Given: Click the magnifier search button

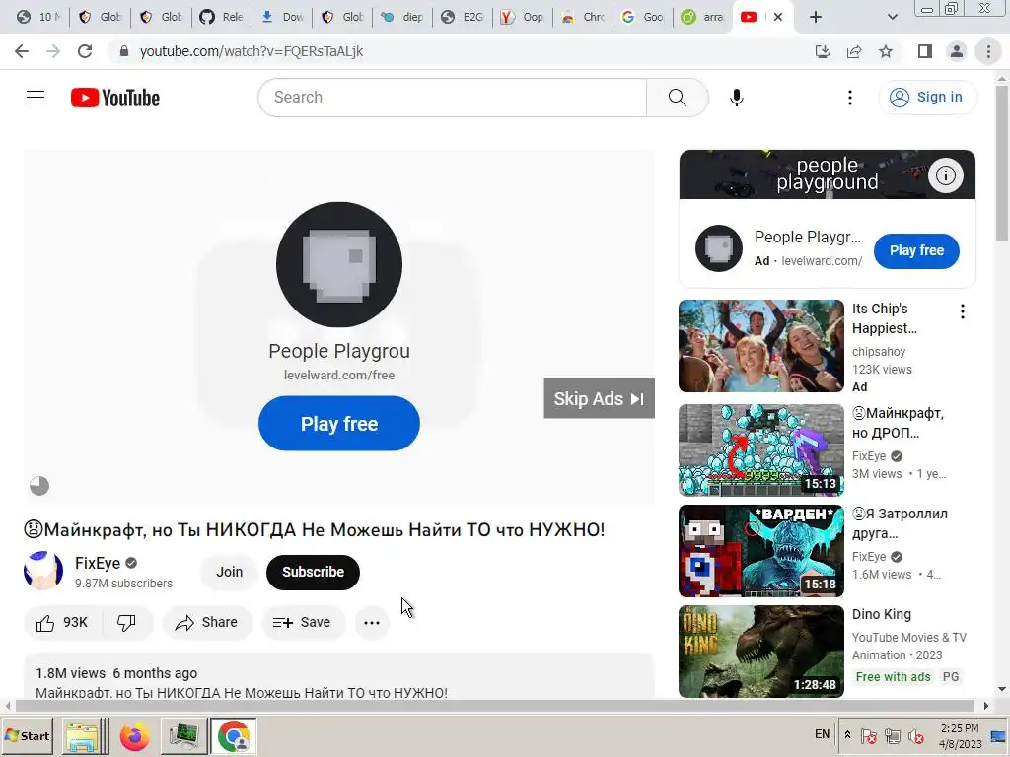Looking at the screenshot, I should click(x=677, y=98).
